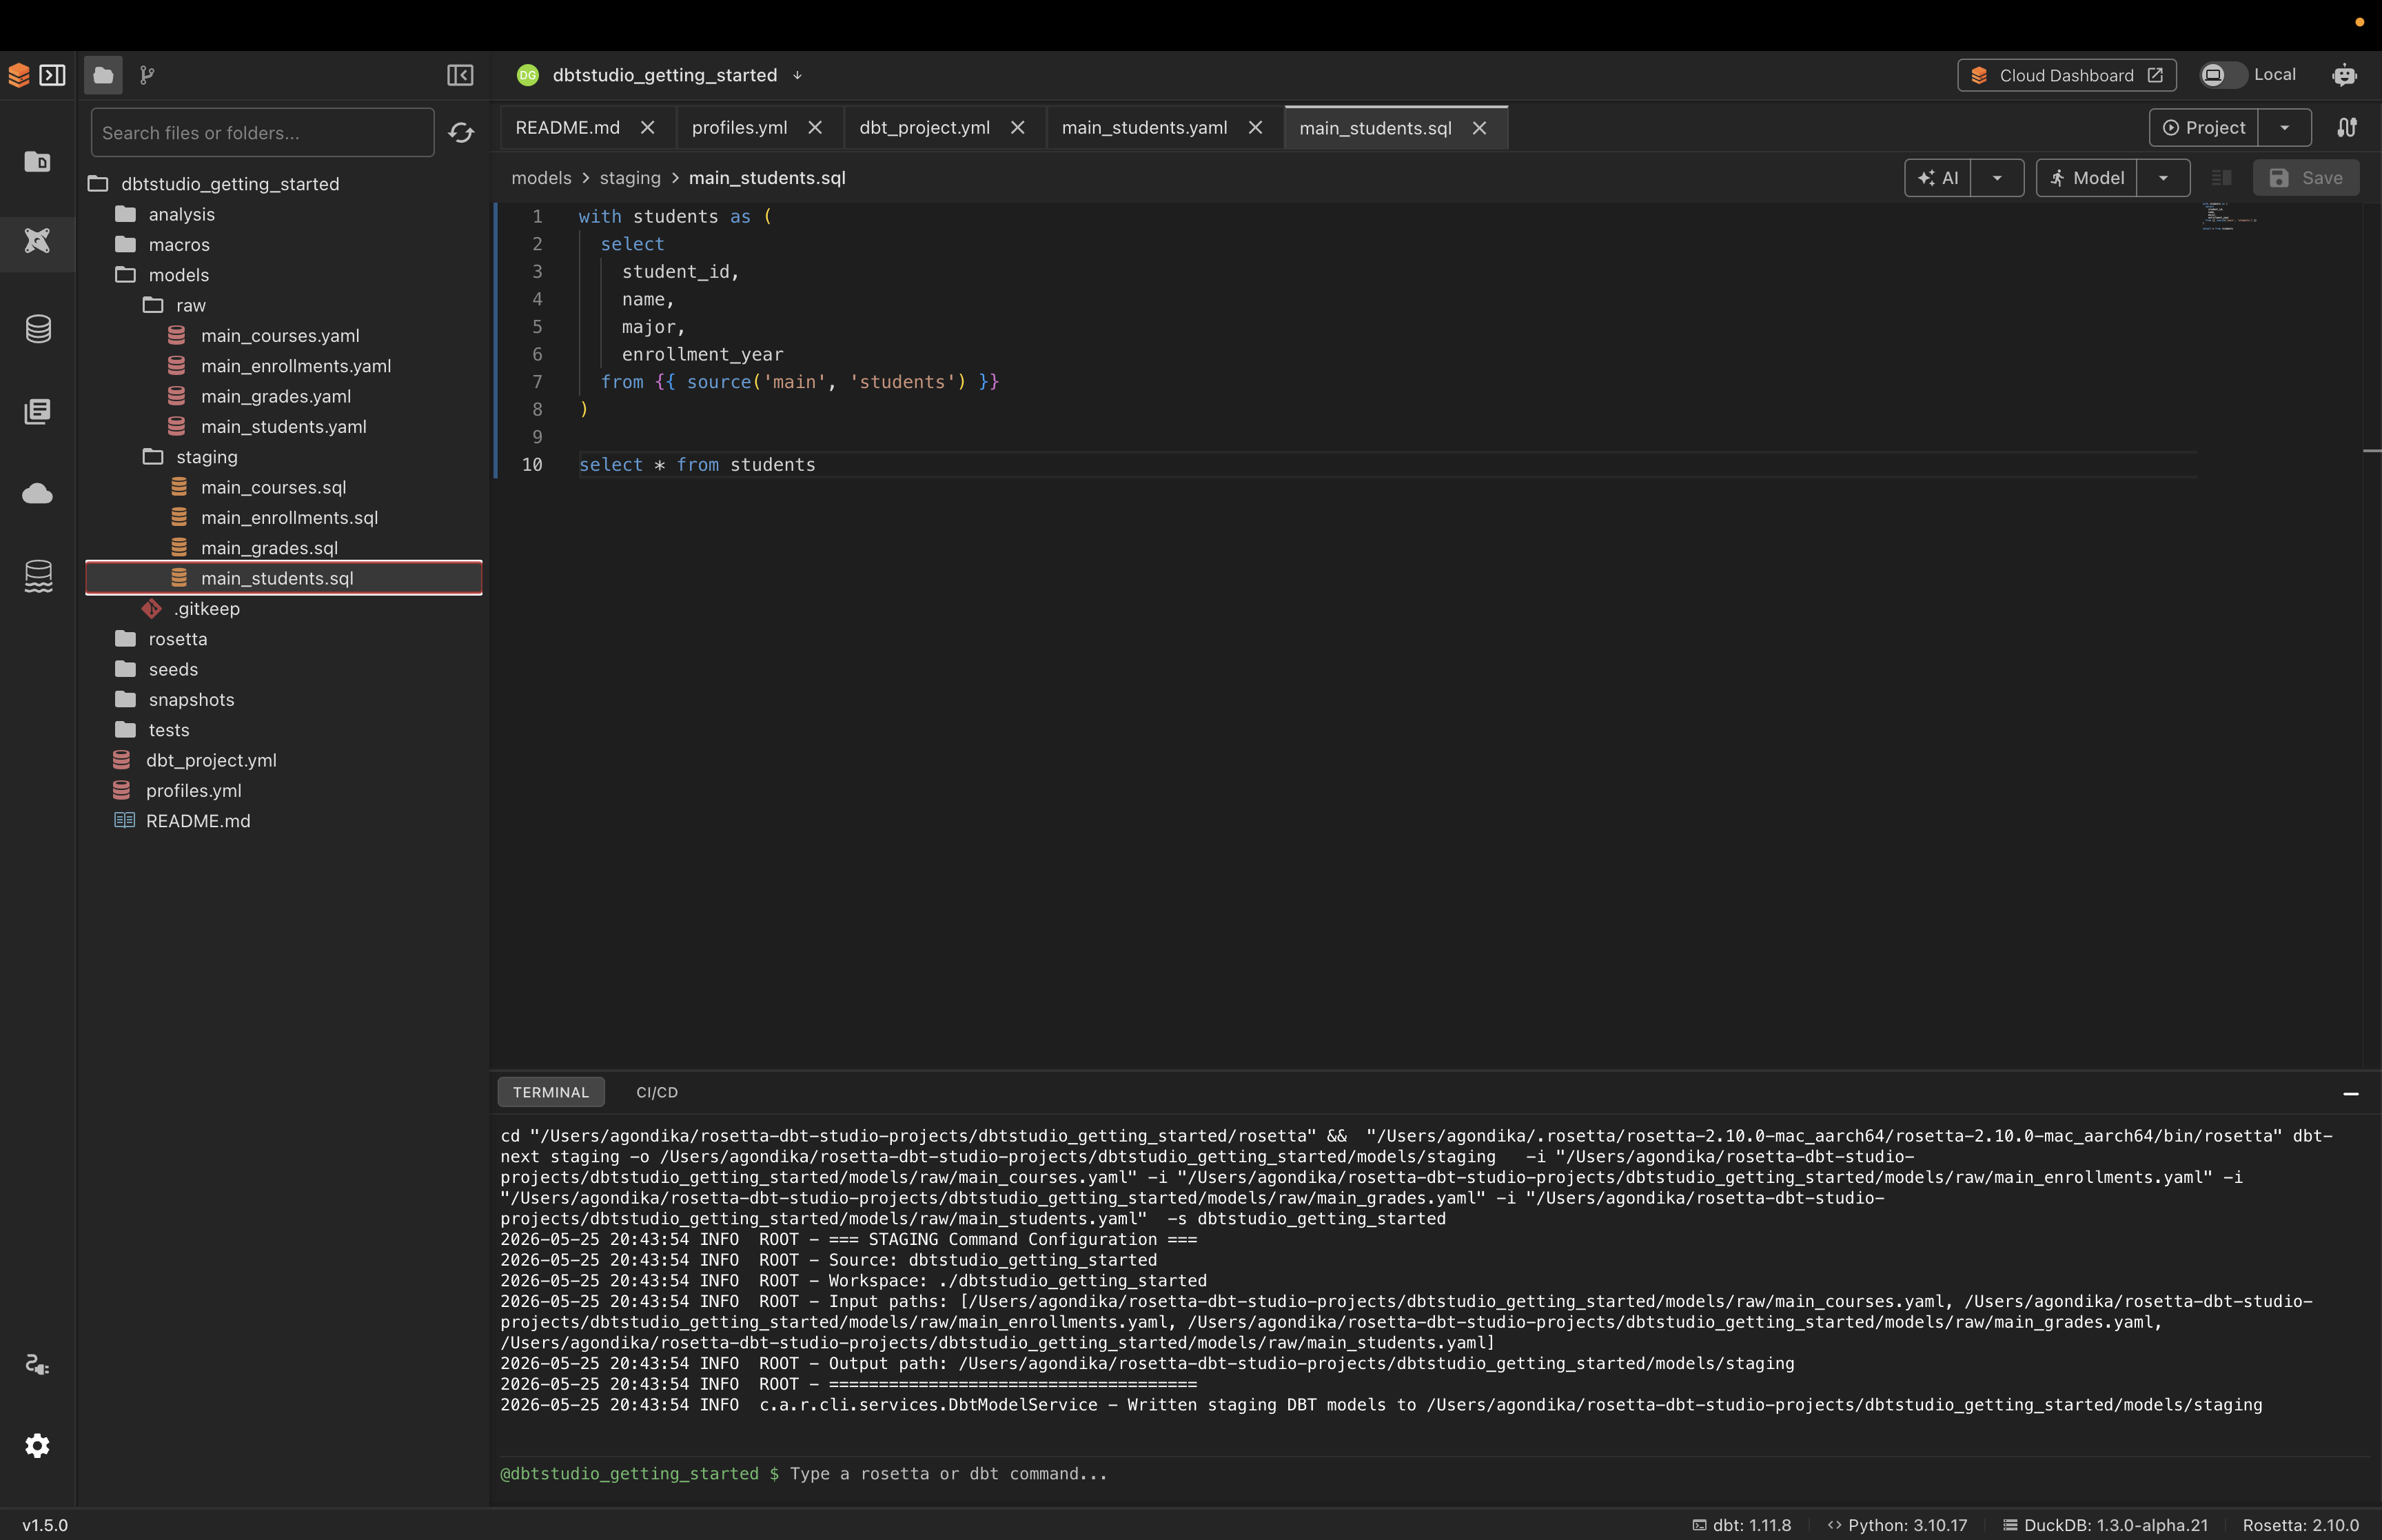Select the TERMINAL tab
The image size is (2382, 1540).
[551, 1093]
